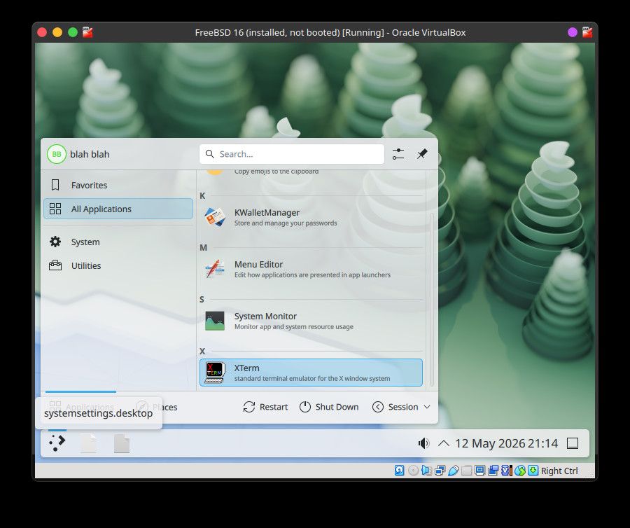This screenshot has height=528, width=630.
Task: Pin the launcher open with pin icon
Action: point(422,154)
